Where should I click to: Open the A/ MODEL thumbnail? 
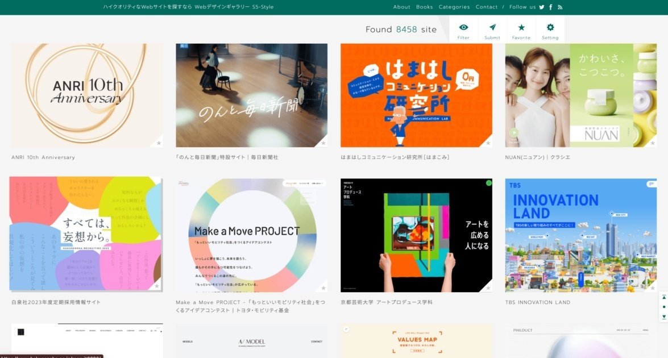tap(251, 341)
